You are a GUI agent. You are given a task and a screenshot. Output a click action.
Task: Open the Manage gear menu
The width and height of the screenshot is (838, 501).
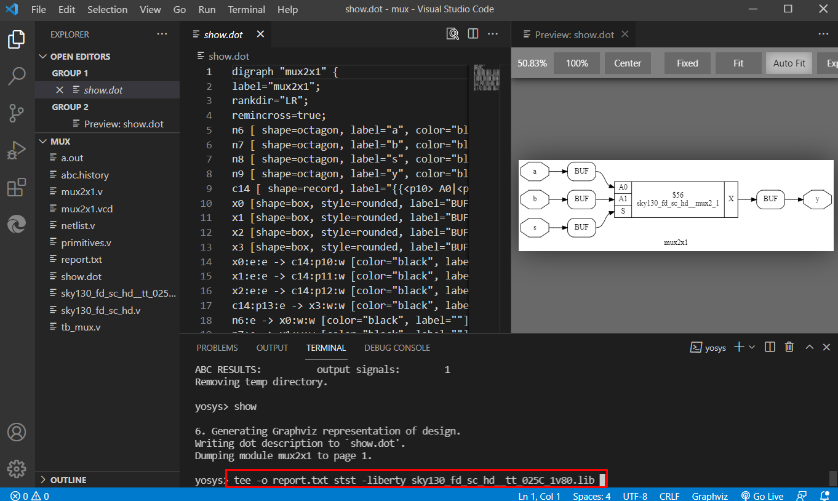[x=17, y=468]
